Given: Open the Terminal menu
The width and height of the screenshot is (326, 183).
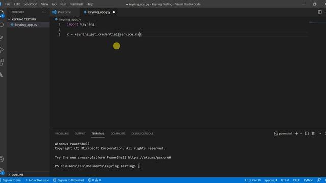Looking at the screenshot, I should (x=76, y=4).
